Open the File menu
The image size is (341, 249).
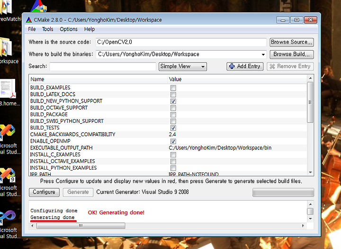coord(32,29)
